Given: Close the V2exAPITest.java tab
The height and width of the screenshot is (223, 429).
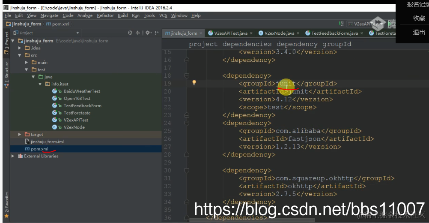Looking at the screenshot, I should 251,33.
